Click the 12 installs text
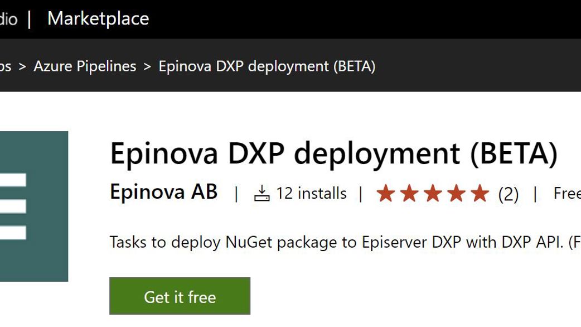 click(x=311, y=194)
